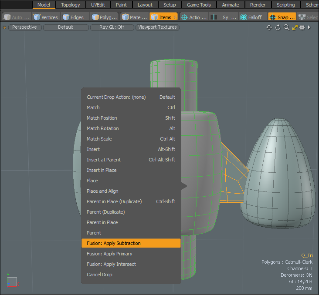Toggle the Snapping button
This screenshot has width=319, height=295.
pos(282,17)
